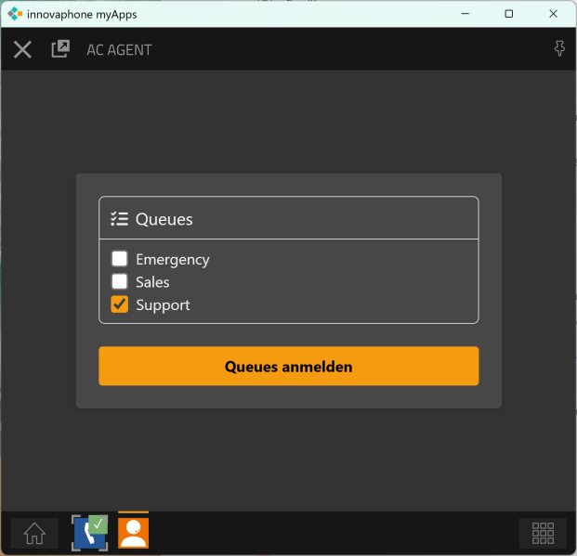The height and width of the screenshot is (556, 577).
Task: Tick the Sales queue checkbox
Action: pyautogui.click(x=120, y=281)
